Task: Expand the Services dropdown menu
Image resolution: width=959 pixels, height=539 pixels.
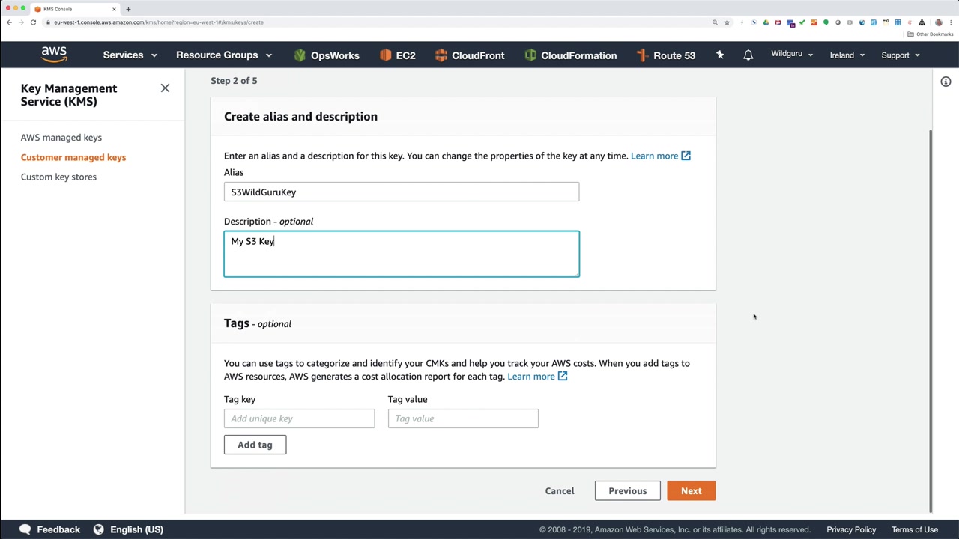Action: (x=130, y=55)
